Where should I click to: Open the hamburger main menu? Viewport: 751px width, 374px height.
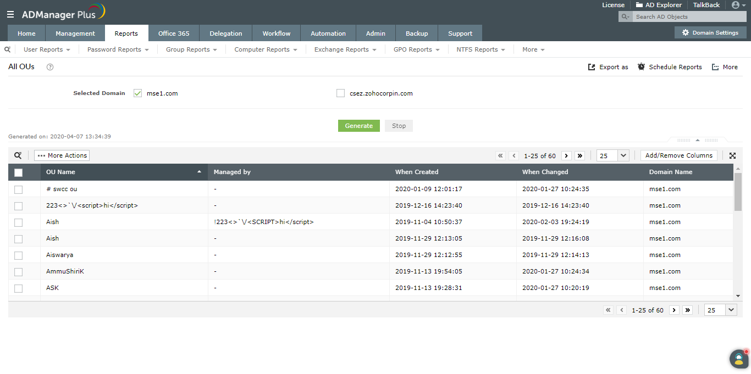[10, 14]
